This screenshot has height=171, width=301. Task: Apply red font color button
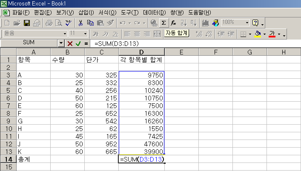(x=272, y=34)
